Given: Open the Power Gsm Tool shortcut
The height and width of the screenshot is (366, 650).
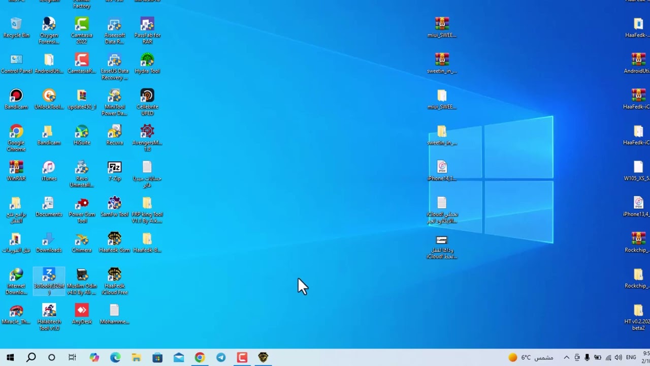Looking at the screenshot, I should click(x=82, y=209).
